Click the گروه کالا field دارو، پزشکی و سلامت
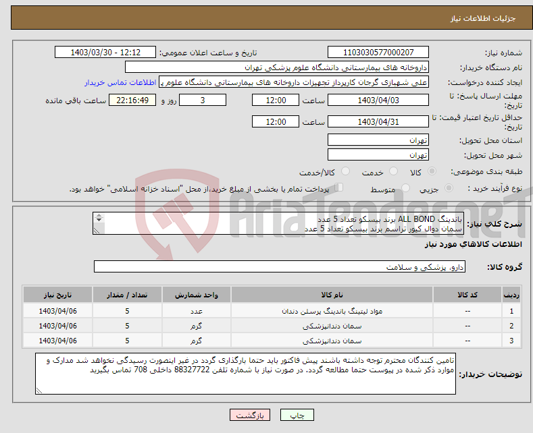533x433 pixels. (280, 266)
